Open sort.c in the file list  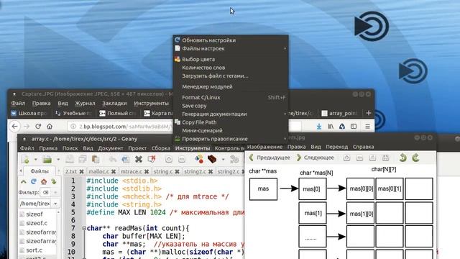pyautogui.click(x=34, y=250)
